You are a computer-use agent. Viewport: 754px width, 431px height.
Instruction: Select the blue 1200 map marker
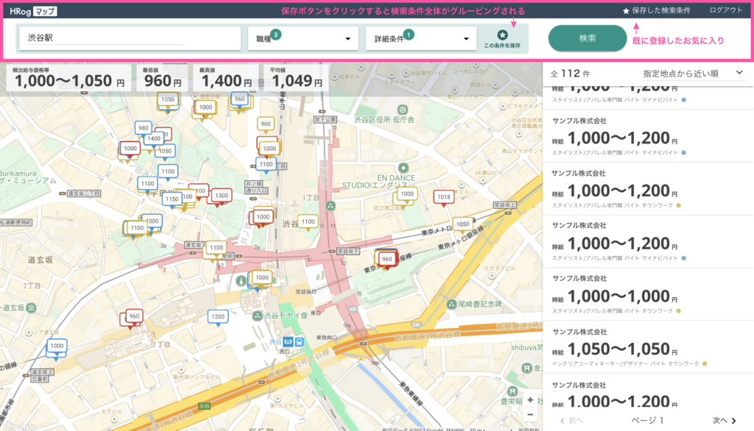[x=218, y=317]
